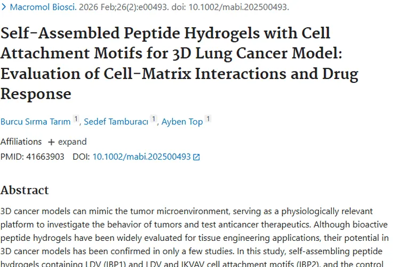Click the external link icon after DOI

click(196, 157)
